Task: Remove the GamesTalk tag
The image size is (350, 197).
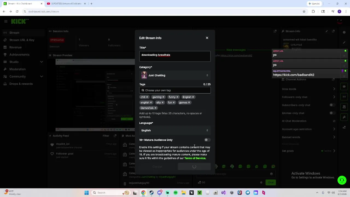Action: tap(155, 108)
